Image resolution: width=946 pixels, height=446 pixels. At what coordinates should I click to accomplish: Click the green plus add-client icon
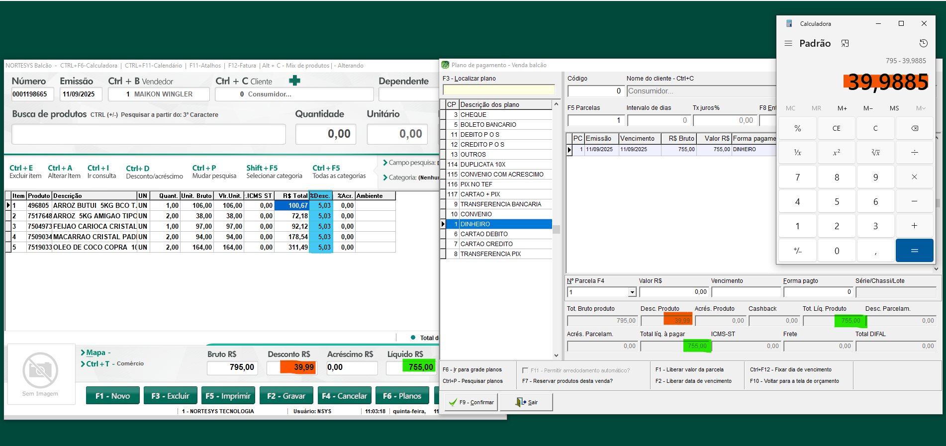(x=294, y=81)
